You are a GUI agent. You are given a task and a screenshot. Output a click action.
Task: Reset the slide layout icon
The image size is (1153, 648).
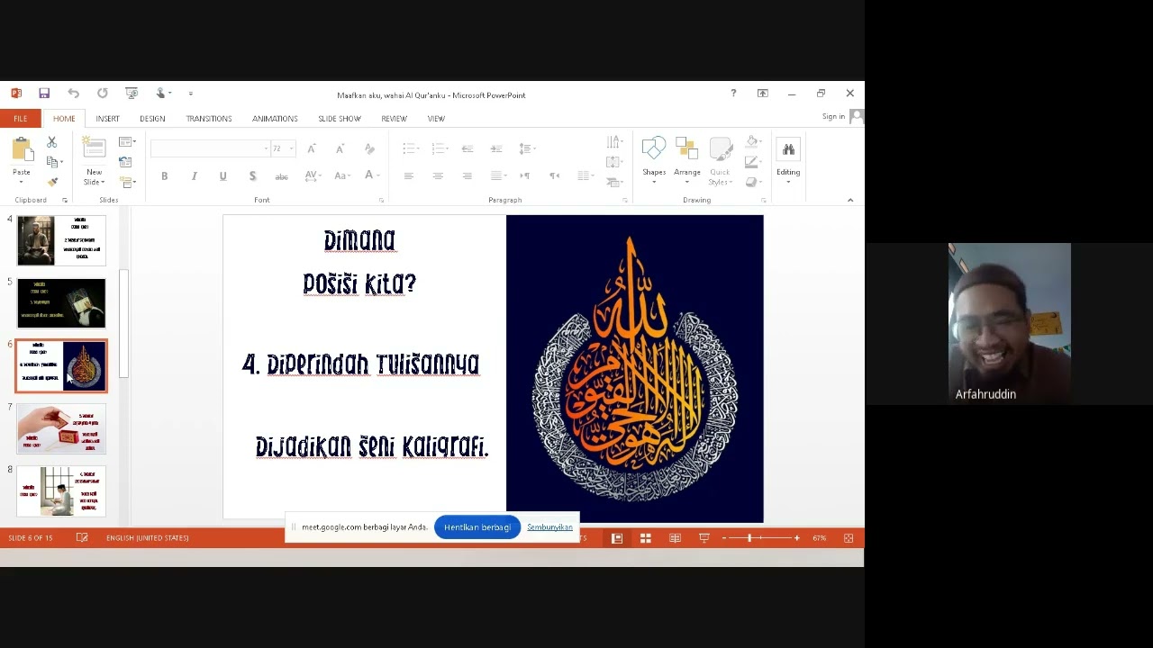[x=125, y=162]
